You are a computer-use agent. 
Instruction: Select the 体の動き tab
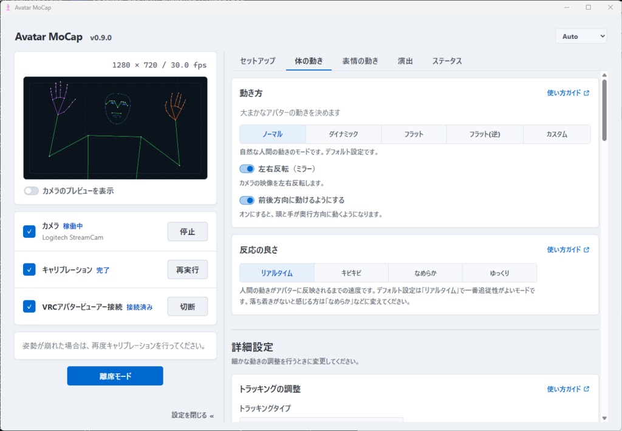(309, 61)
